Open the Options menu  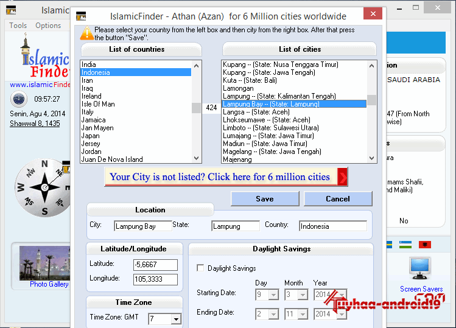pyautogui.click(x=48, y=26)
